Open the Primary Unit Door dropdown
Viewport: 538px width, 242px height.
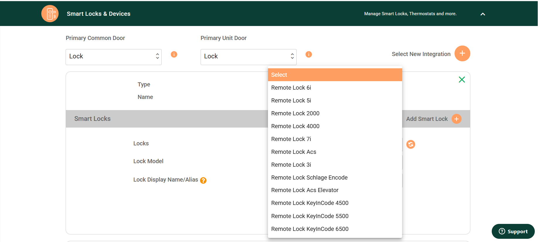248,57
